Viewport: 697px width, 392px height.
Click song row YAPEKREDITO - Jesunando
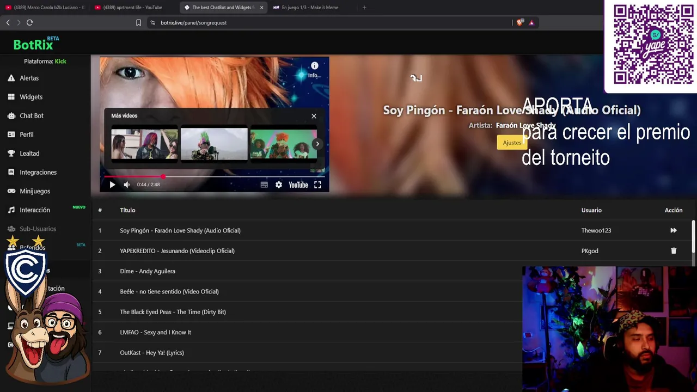tap(392, 251)
